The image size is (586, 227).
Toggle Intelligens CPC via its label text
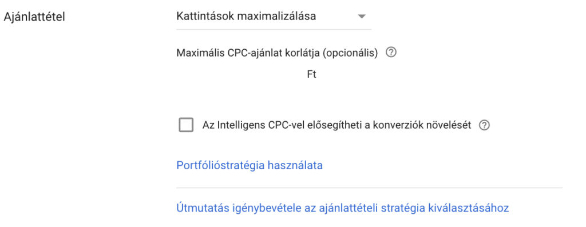336,125
